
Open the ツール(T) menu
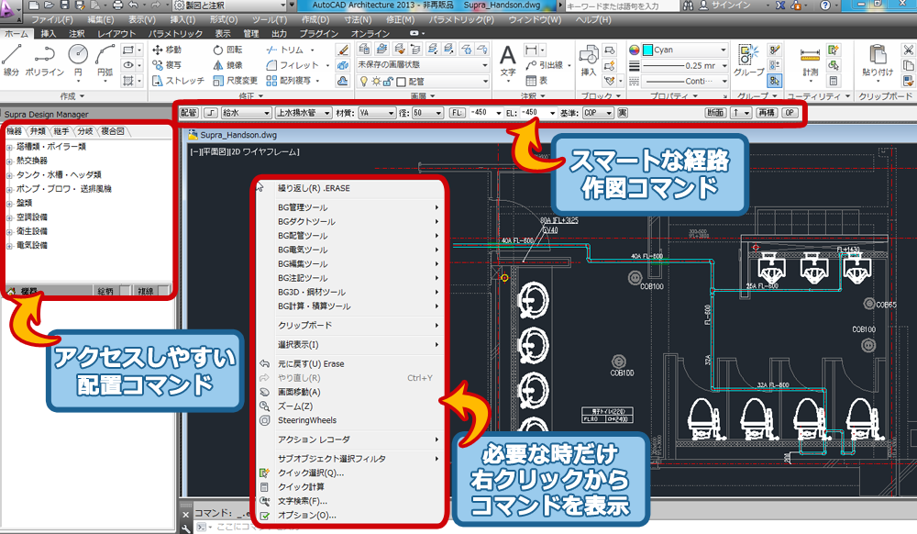269,19
